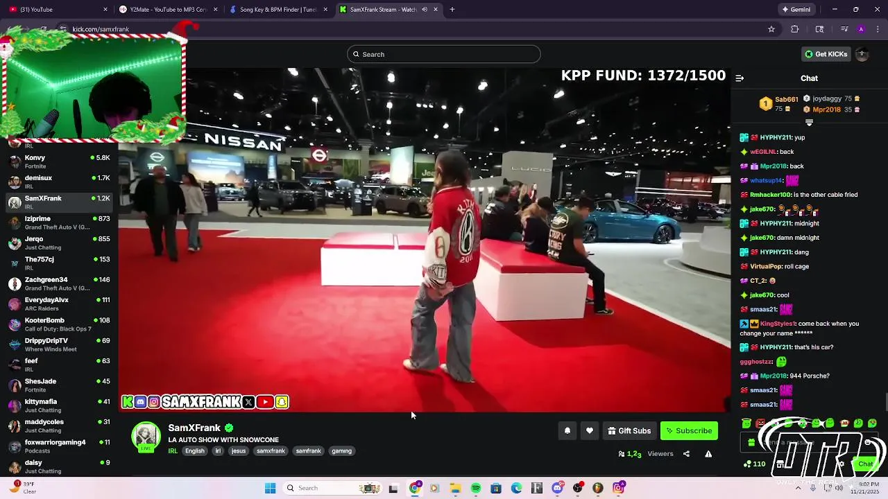Viewport: 888px width, 499px height.
Task: Open The757cj channel in the sidebar
Action: [60, 263]
